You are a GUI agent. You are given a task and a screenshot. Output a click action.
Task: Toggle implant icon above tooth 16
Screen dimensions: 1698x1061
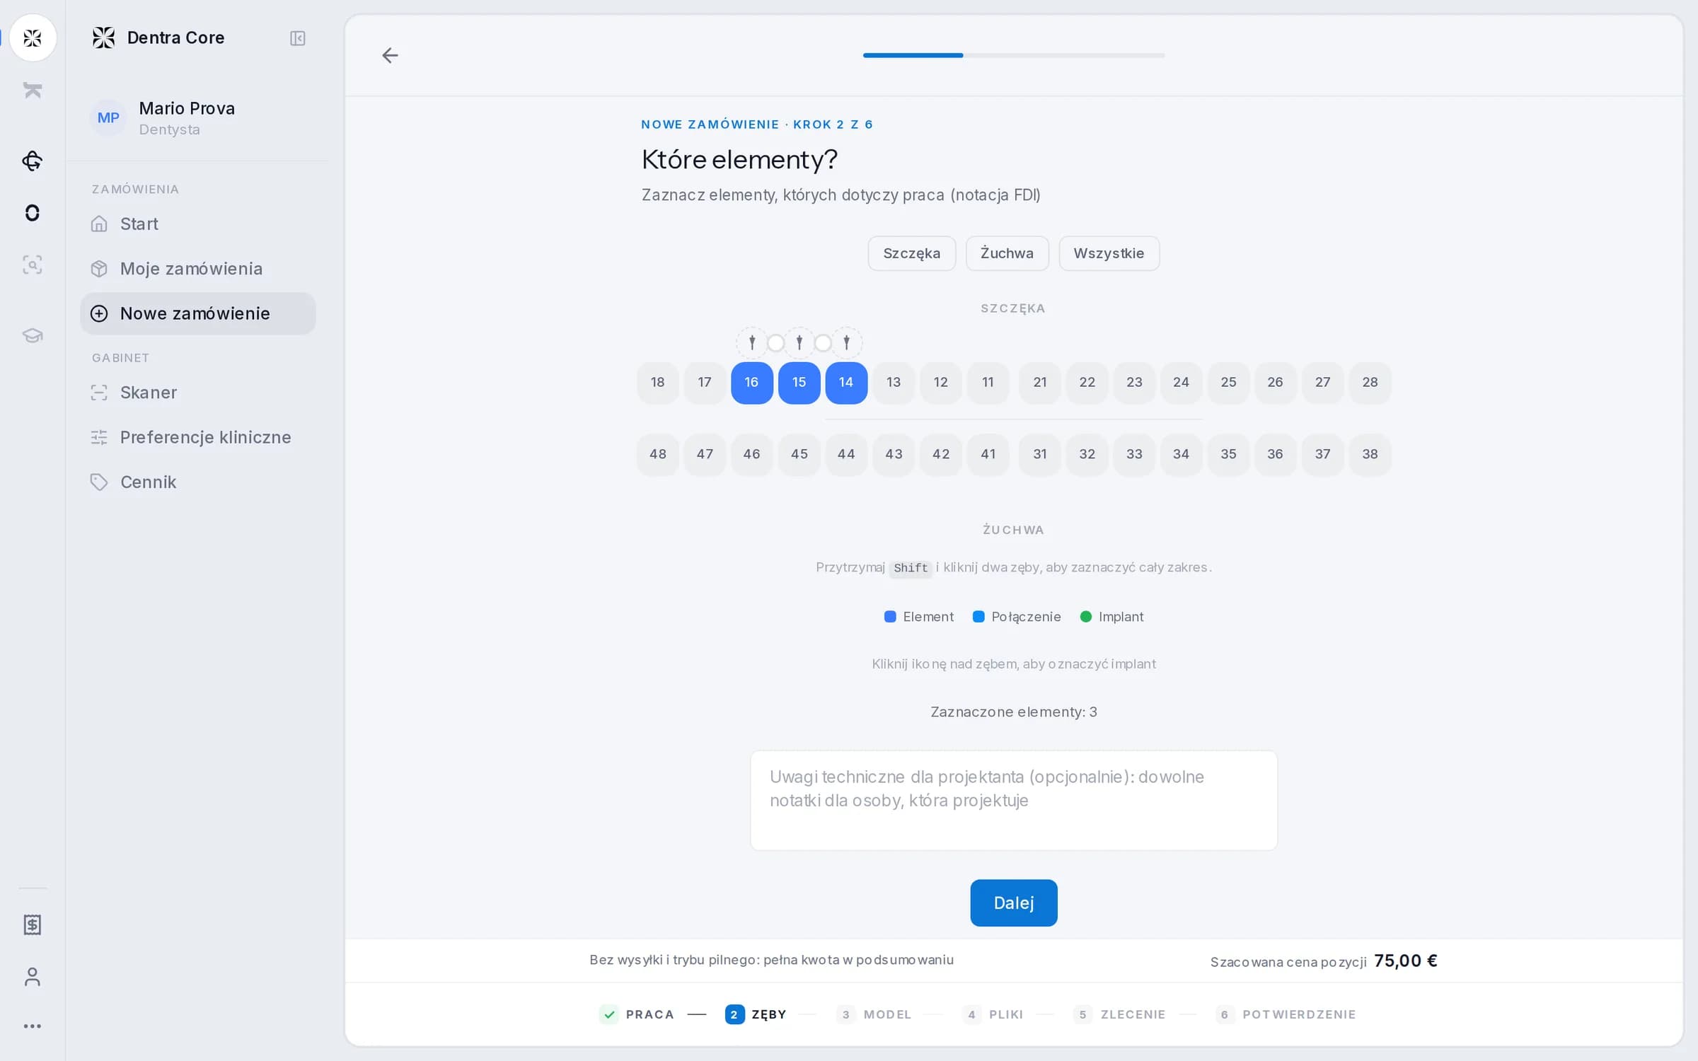tap(751, 343)
